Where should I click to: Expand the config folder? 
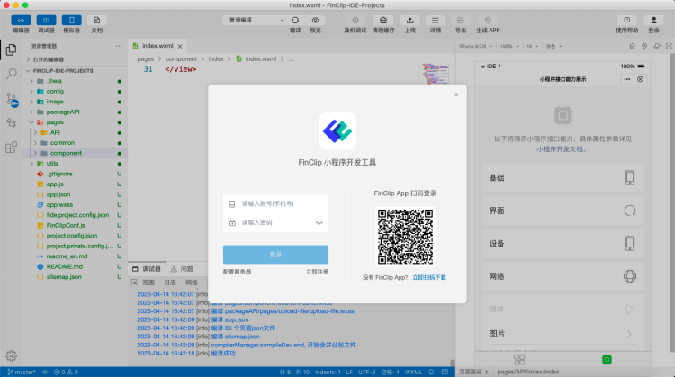[76, 91]
